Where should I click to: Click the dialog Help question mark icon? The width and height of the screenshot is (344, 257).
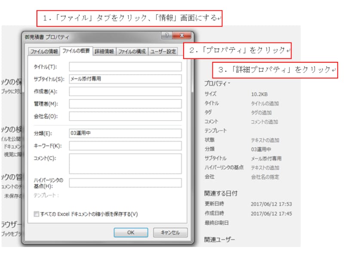pyautogui.click(x=168, y=36)
